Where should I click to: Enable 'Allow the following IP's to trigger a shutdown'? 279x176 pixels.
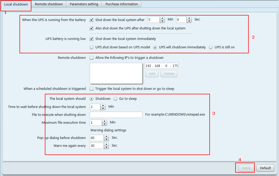click(x=92, y=58)
